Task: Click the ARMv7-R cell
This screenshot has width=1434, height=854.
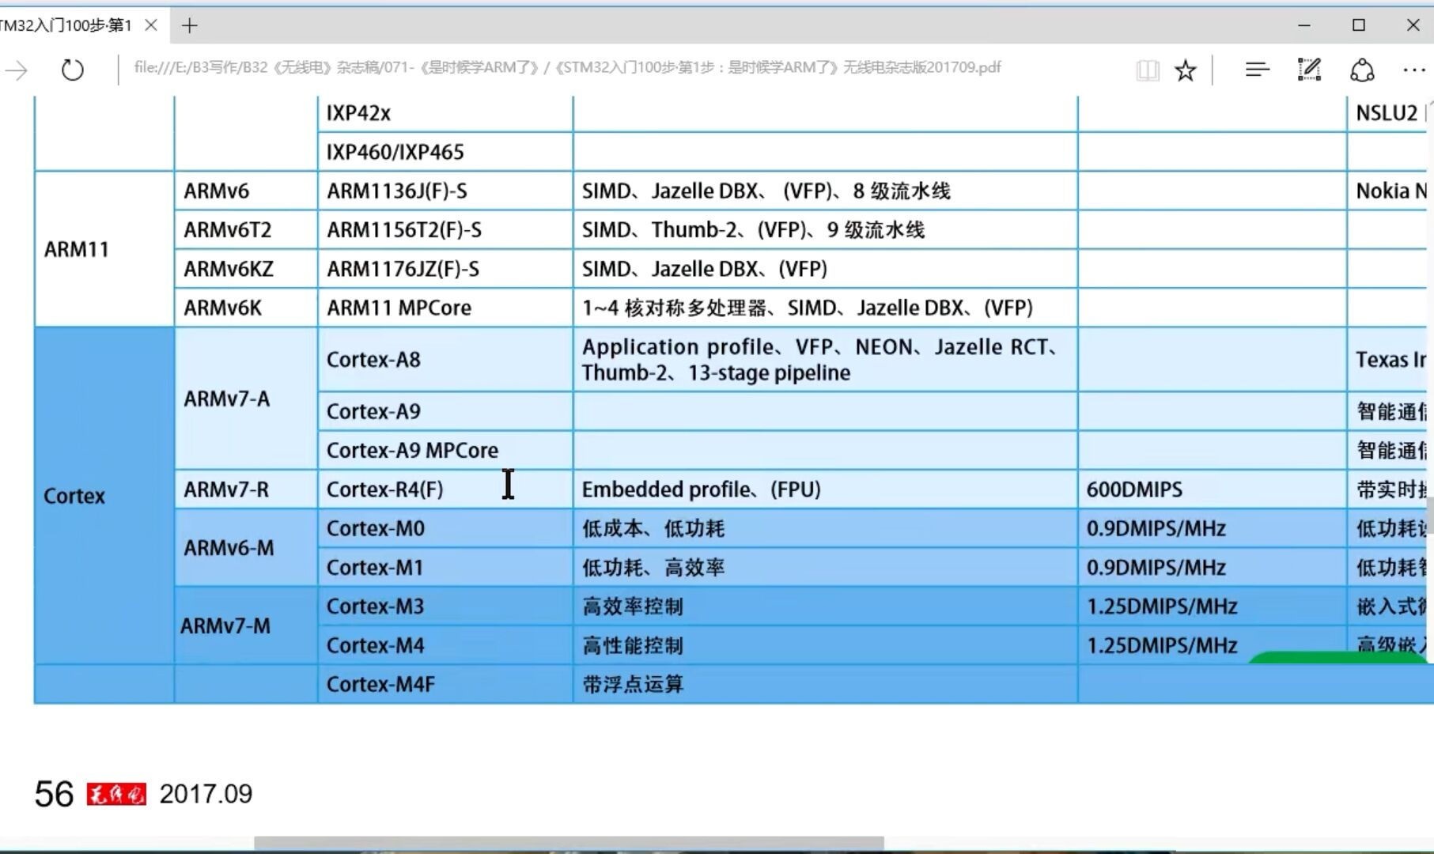Action: 246,489
